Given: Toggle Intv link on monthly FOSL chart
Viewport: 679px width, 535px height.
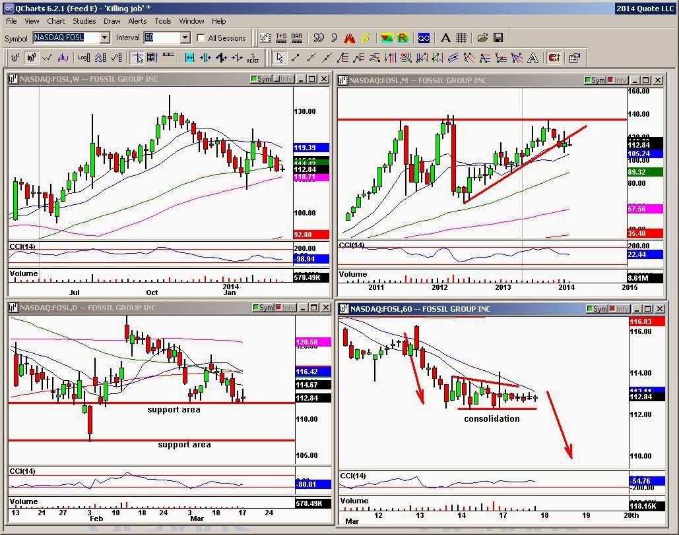Looking at the screenshot, I should (x=618, y=80).
